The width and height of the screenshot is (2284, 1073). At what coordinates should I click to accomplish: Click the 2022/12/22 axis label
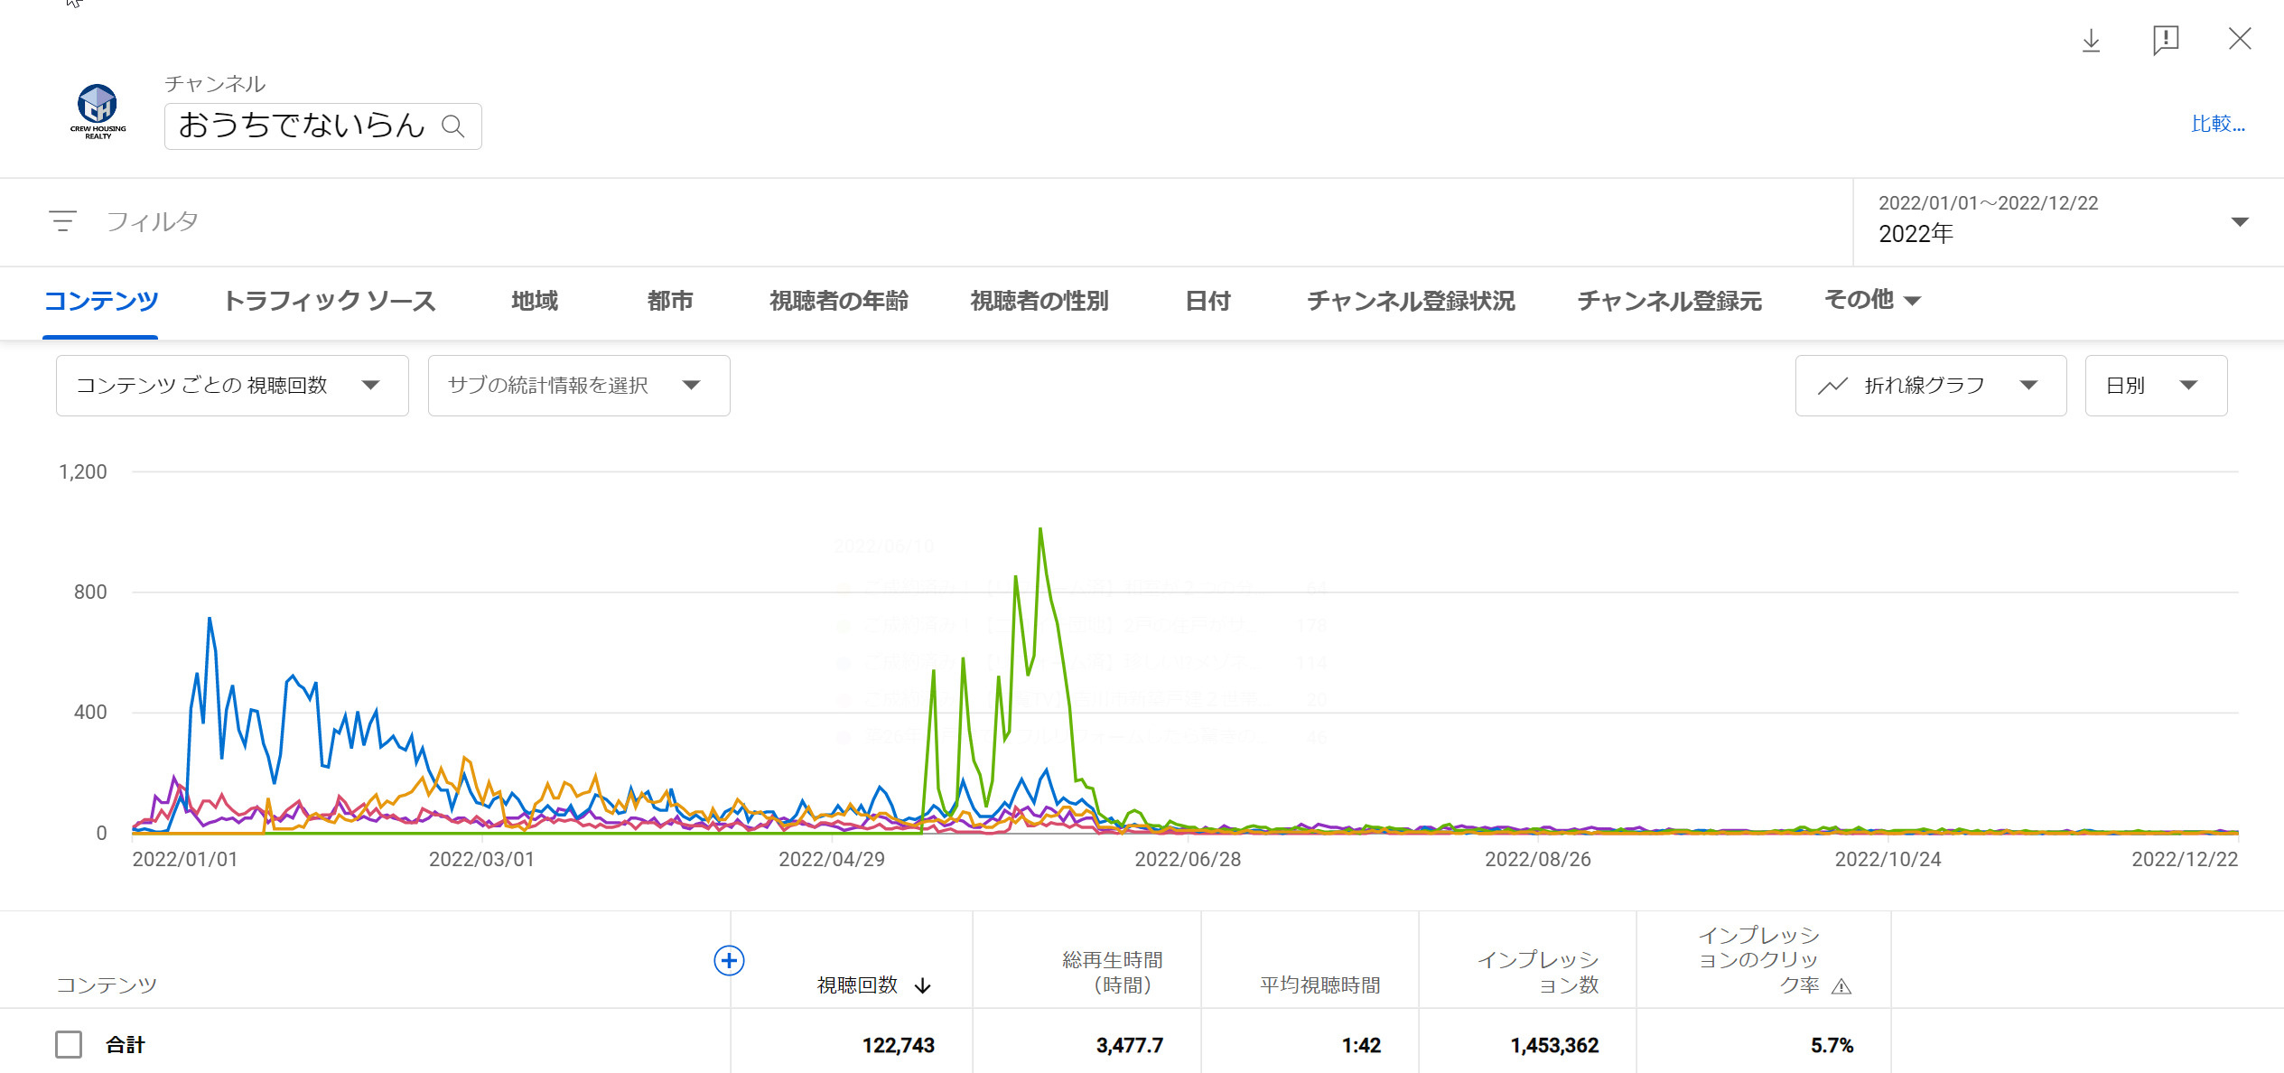tap(2185, 859)
